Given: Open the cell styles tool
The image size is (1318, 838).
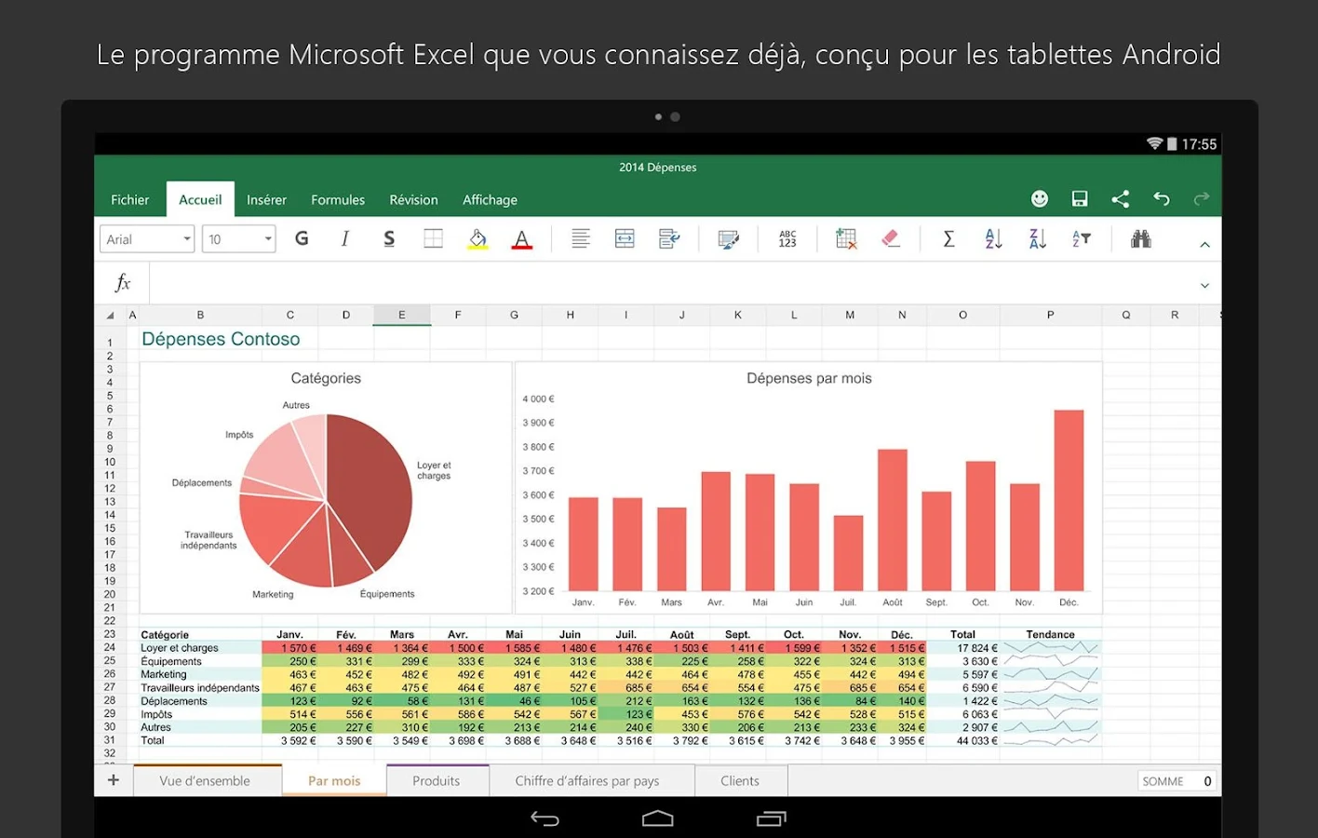Looking at the screenshot, I should [729, 239].
